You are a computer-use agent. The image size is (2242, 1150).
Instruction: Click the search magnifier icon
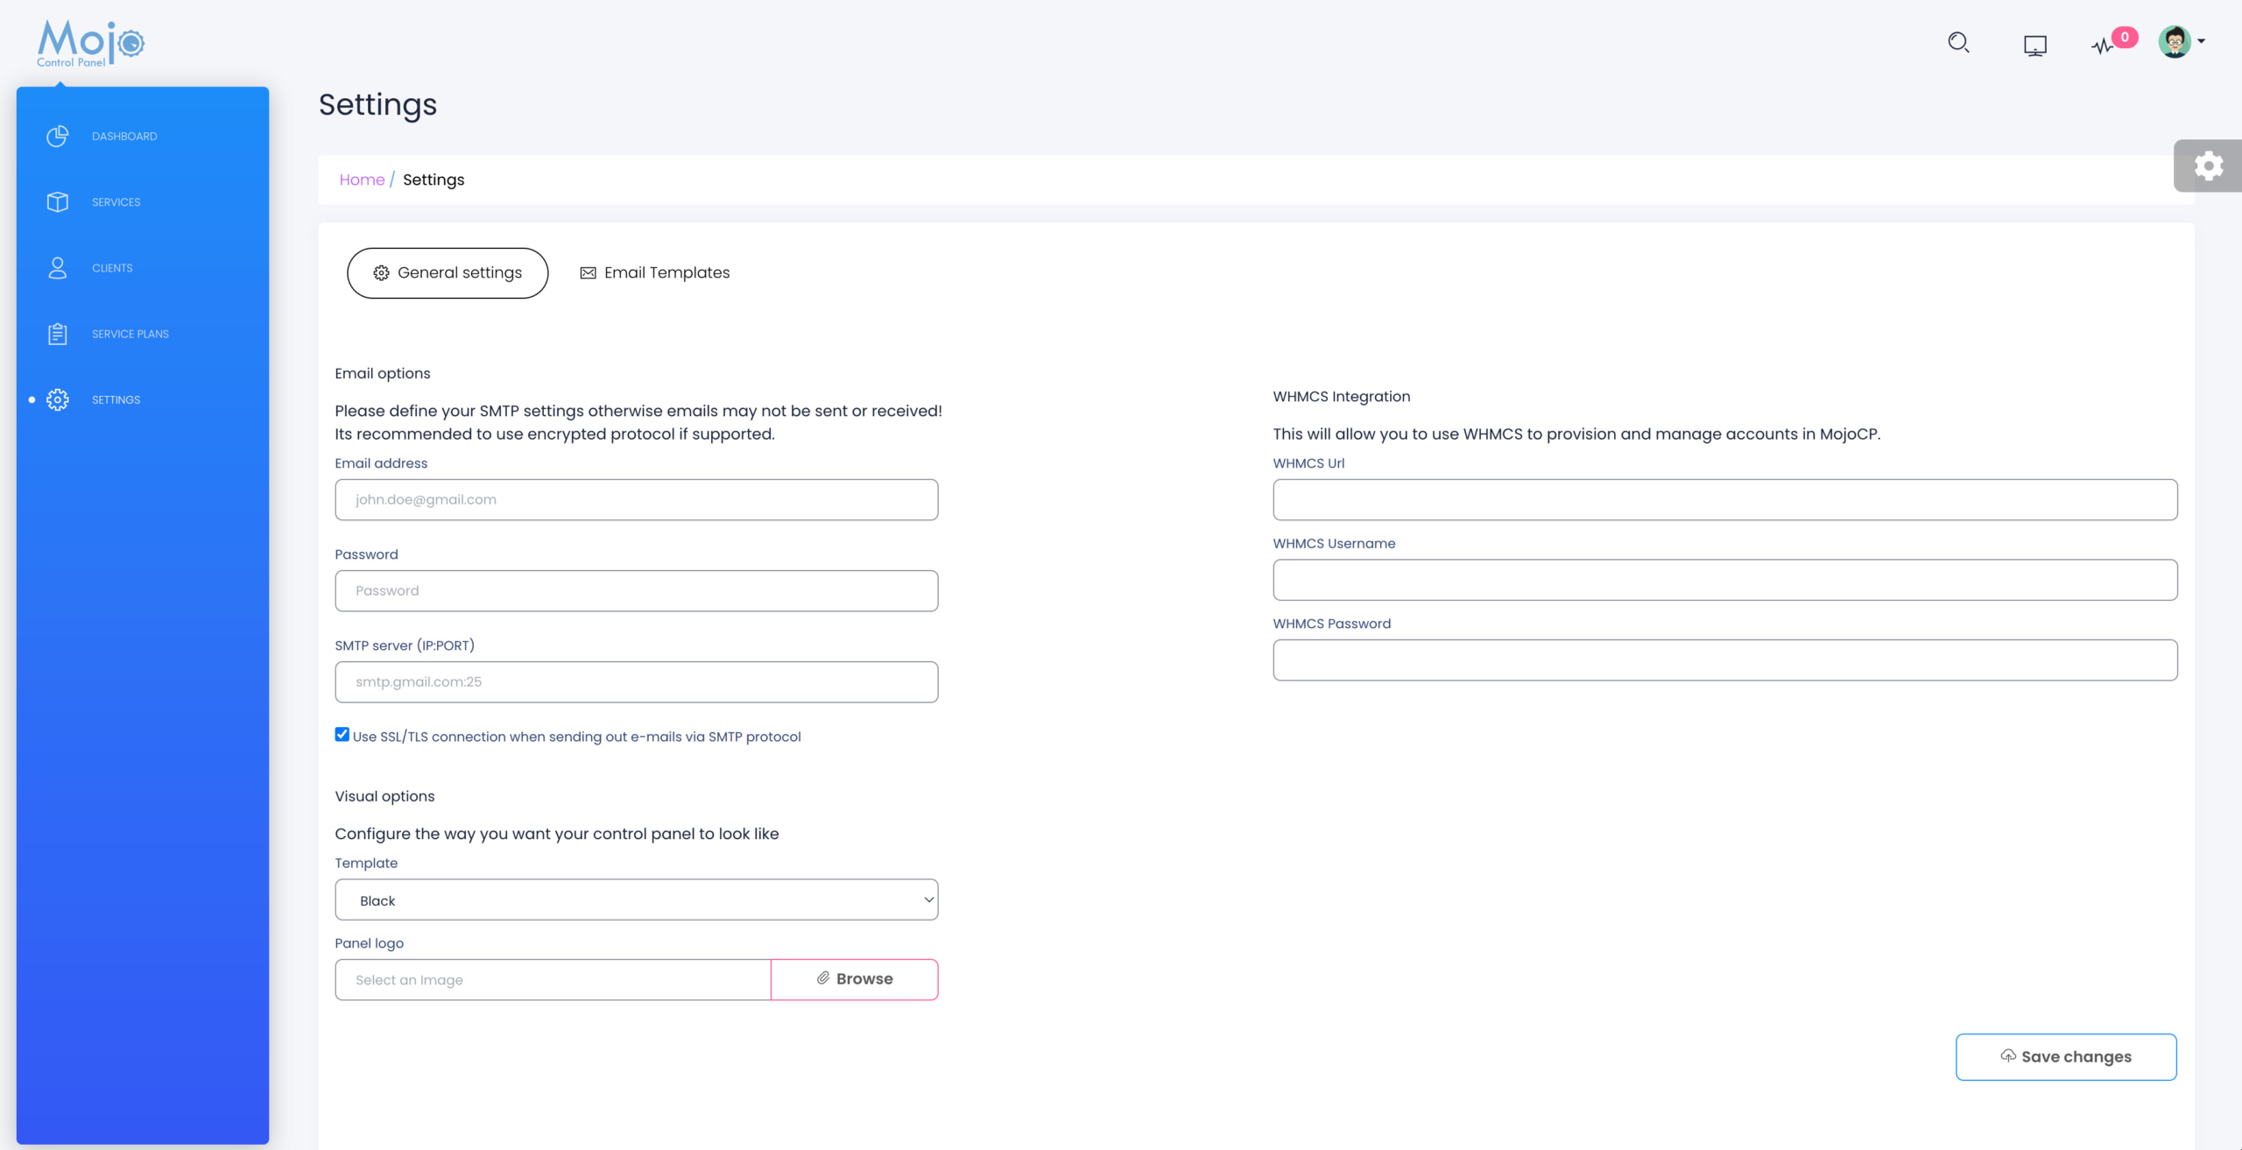[1958, 42]
